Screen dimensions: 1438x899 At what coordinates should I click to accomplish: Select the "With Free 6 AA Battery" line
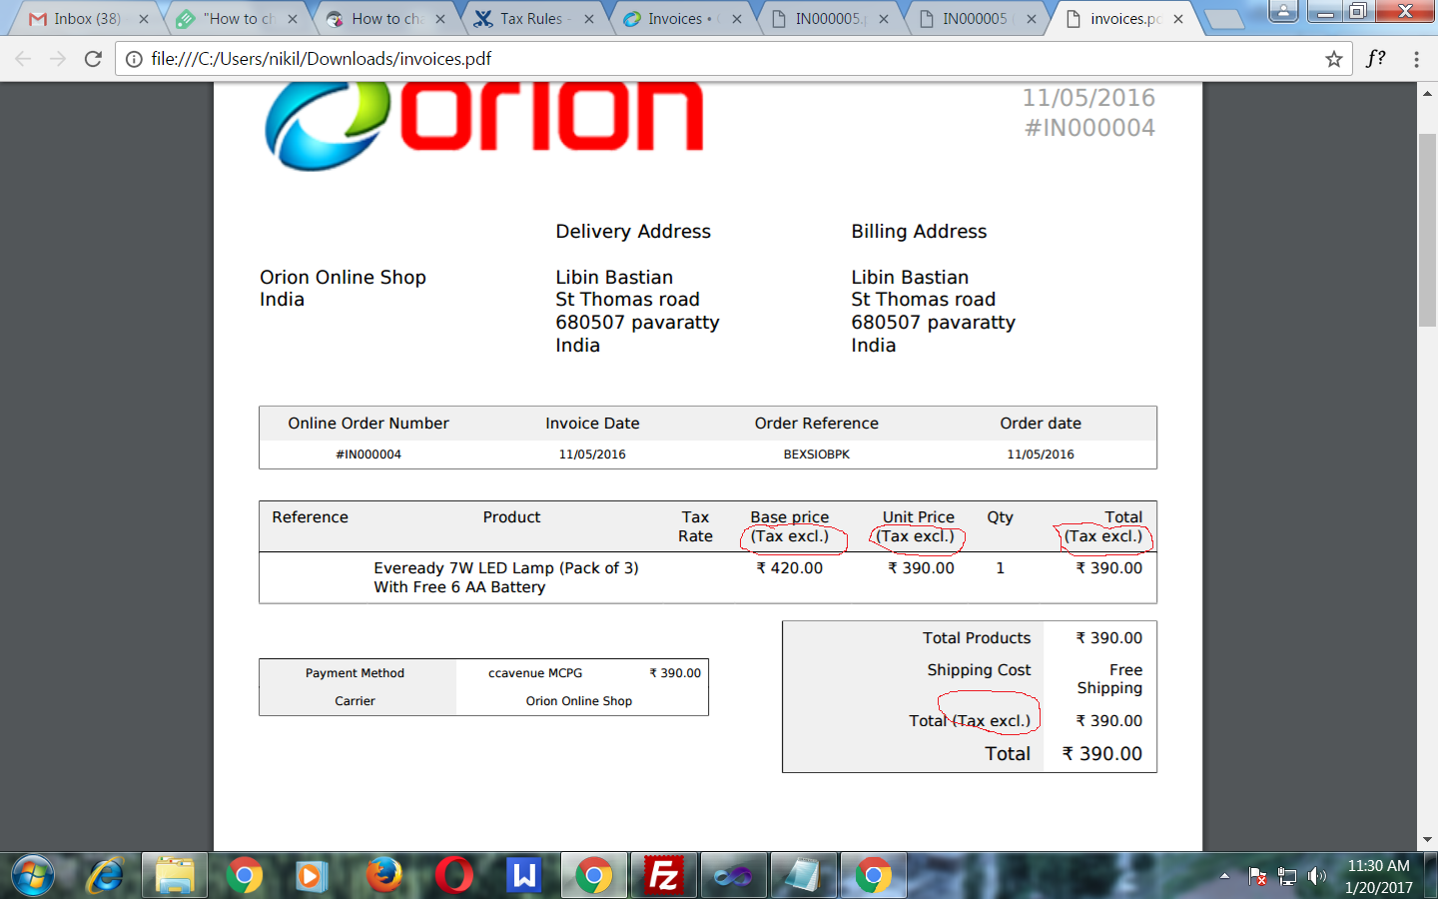click(x=459, y=587)
